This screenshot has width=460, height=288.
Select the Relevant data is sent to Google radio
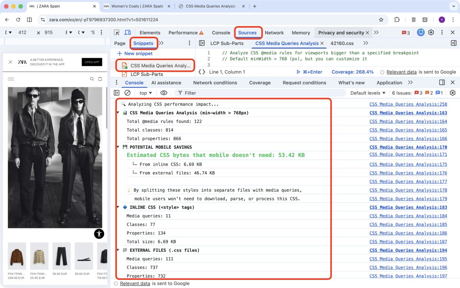(116, 283)
